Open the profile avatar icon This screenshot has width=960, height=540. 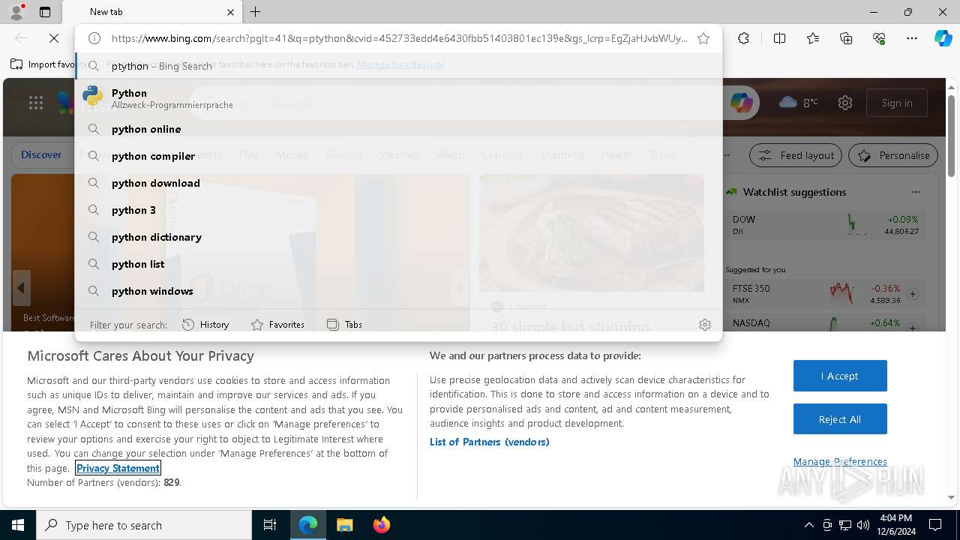[16, 12]
